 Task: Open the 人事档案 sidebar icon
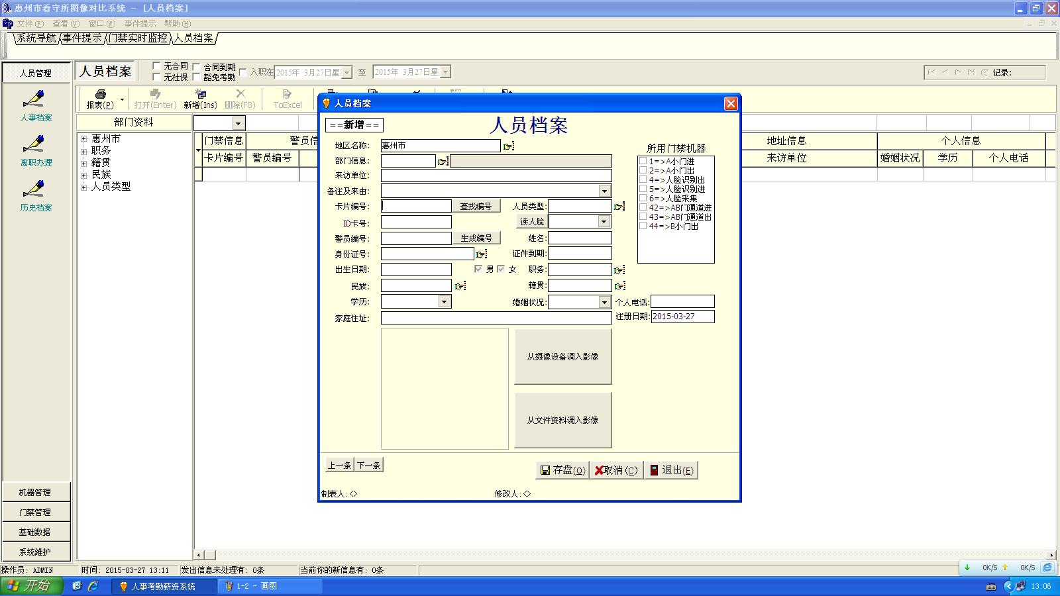(34, 99)
